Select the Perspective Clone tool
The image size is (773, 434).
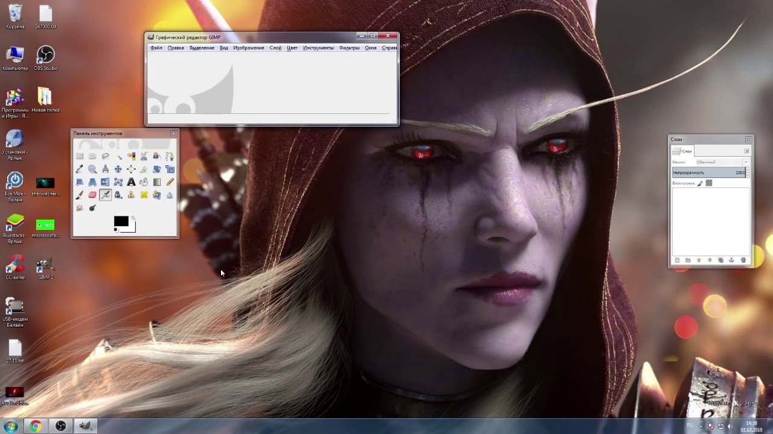[x=157, y=195]
